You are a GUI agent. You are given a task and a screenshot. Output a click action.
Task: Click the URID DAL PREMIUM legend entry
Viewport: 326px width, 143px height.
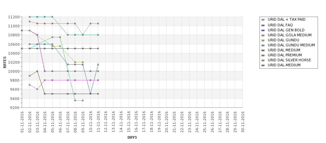(282, 55)
